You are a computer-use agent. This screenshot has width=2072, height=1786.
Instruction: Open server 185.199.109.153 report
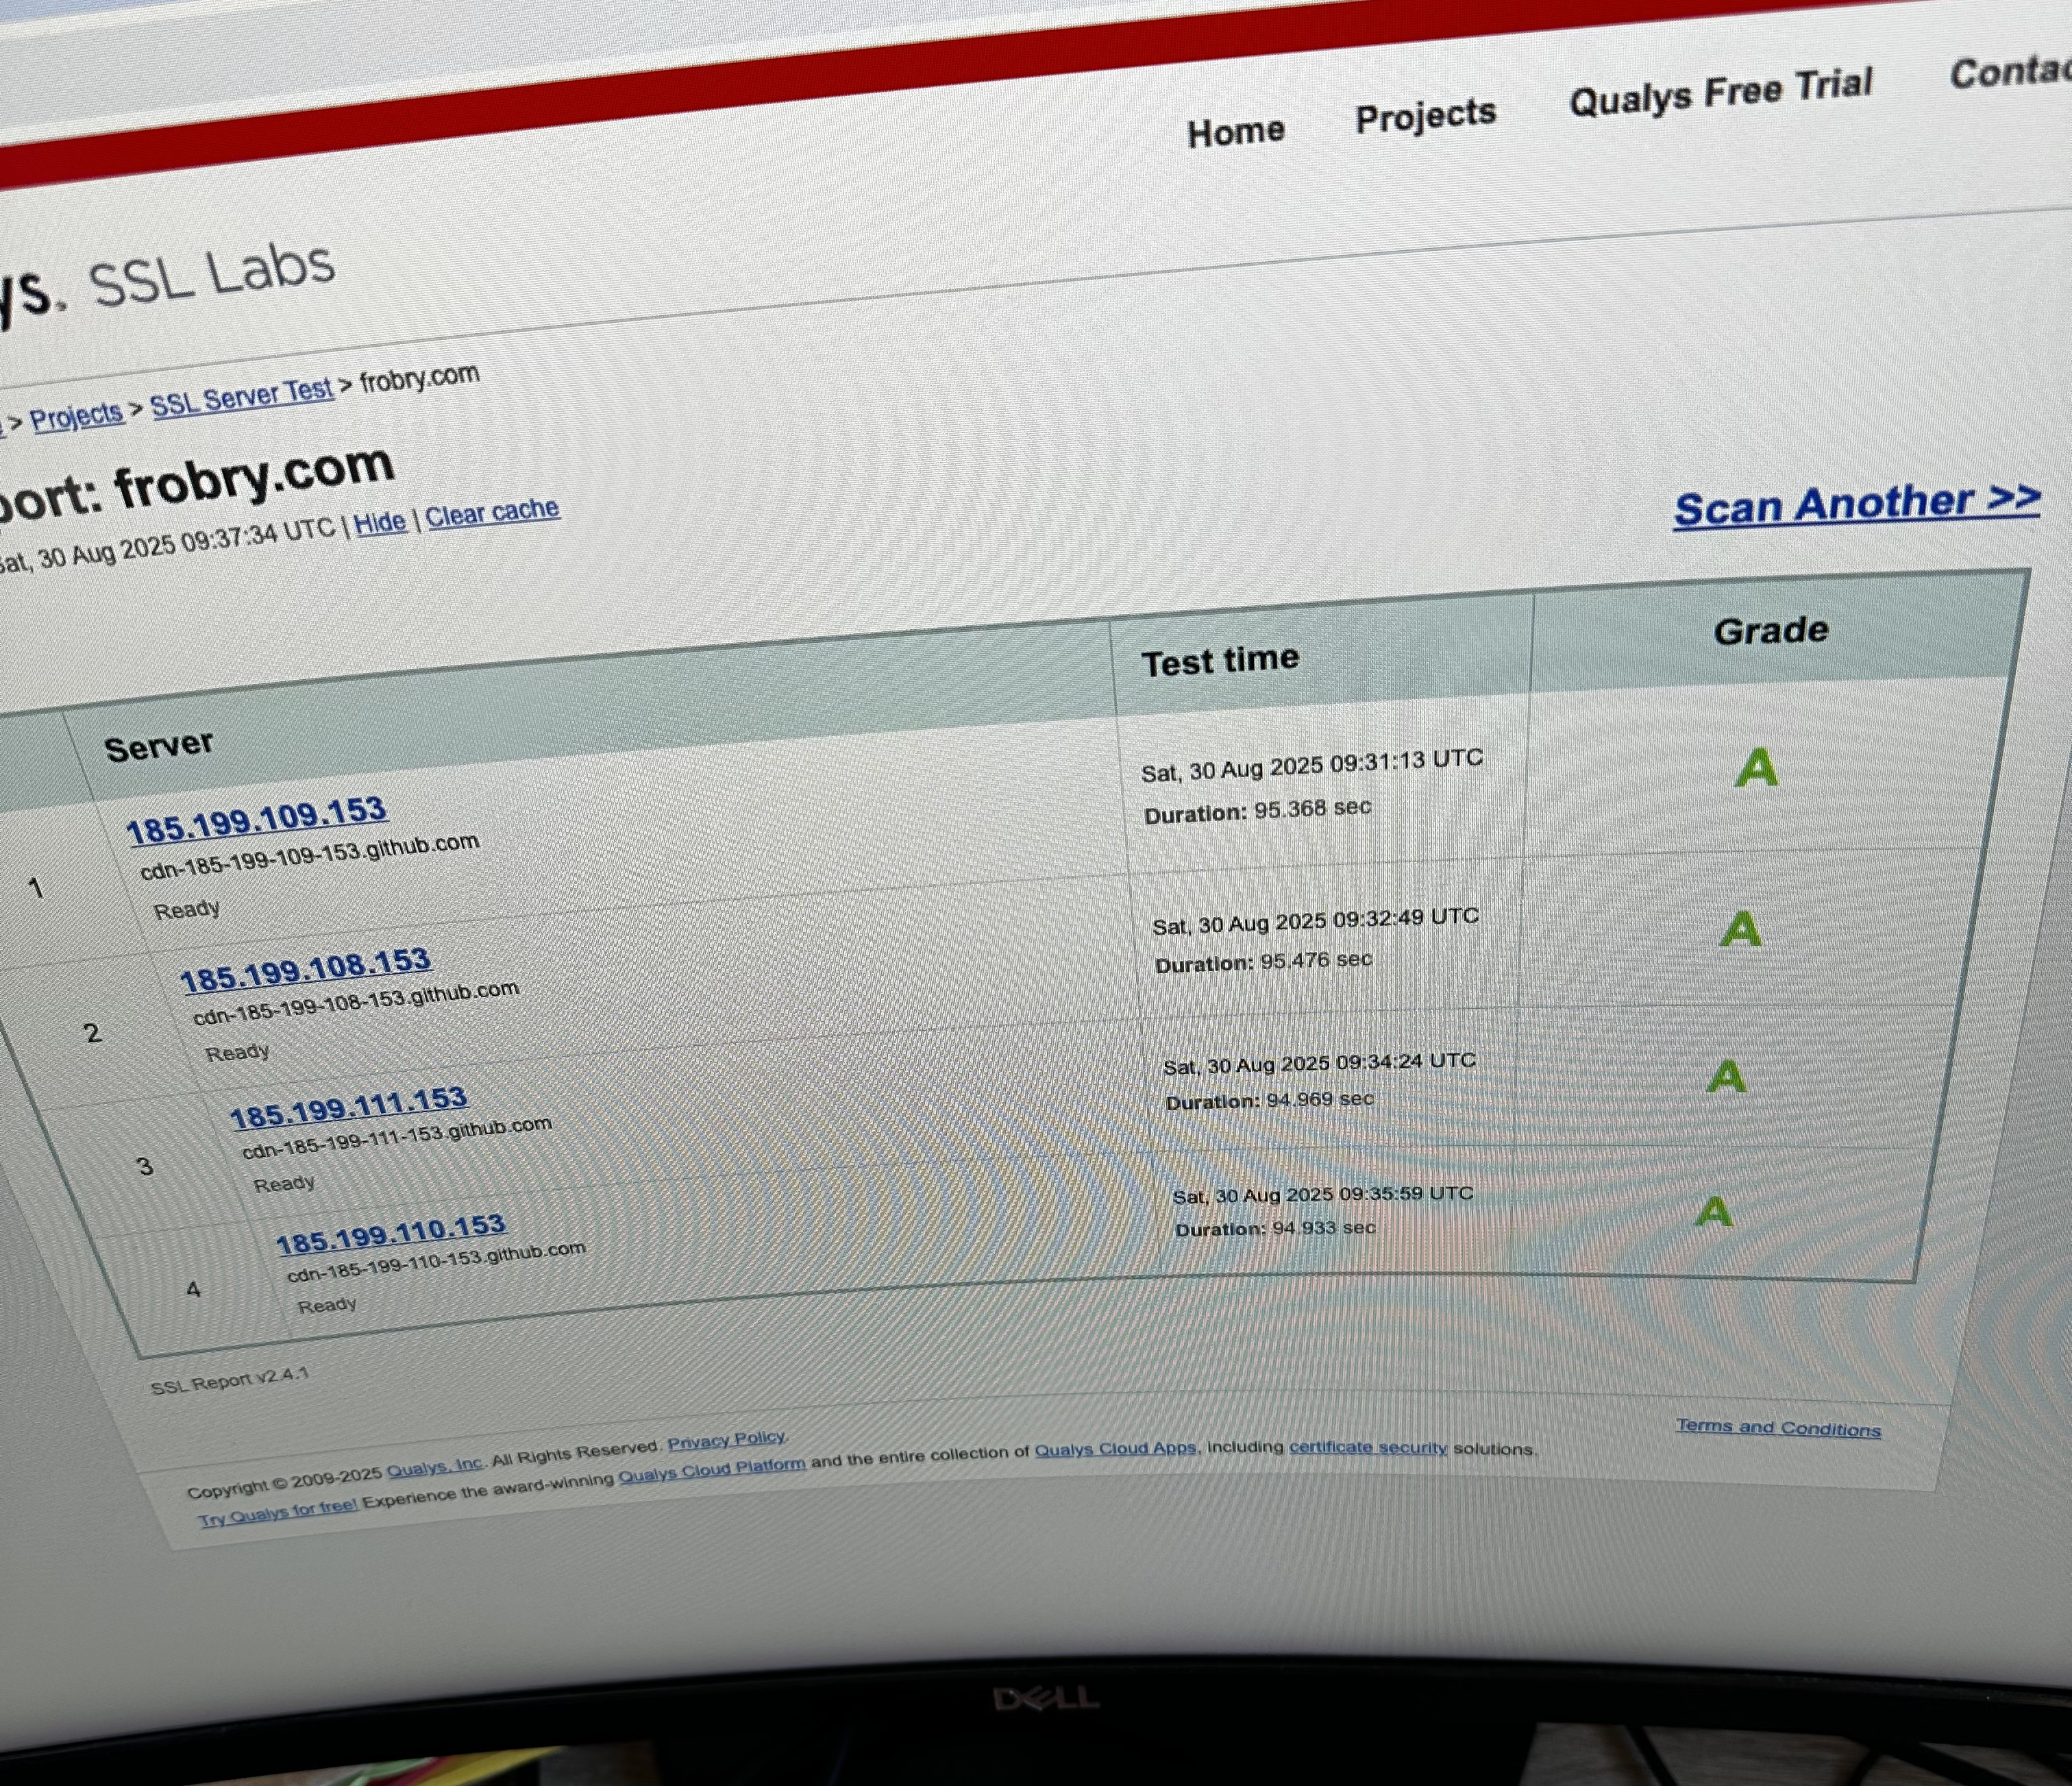click(257, 821)
